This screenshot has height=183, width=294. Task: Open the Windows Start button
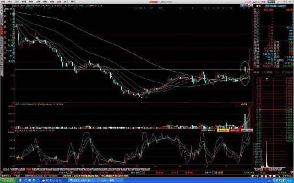[8, 181]
